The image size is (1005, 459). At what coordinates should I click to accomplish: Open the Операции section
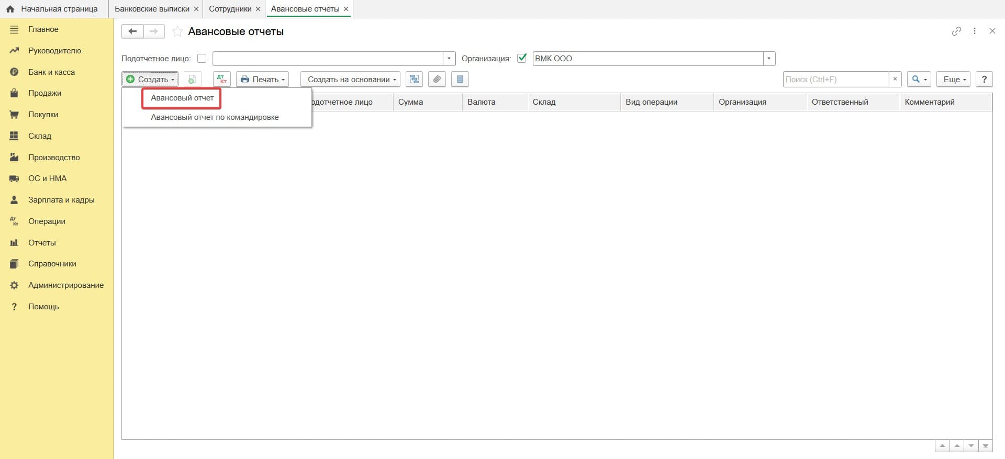(x=47, y=221)
